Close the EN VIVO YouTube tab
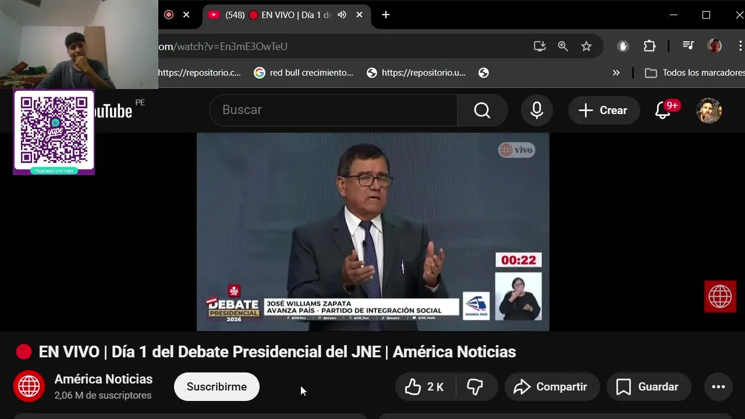The width and height of the screenshot is (745, 419). pos(359,15)
